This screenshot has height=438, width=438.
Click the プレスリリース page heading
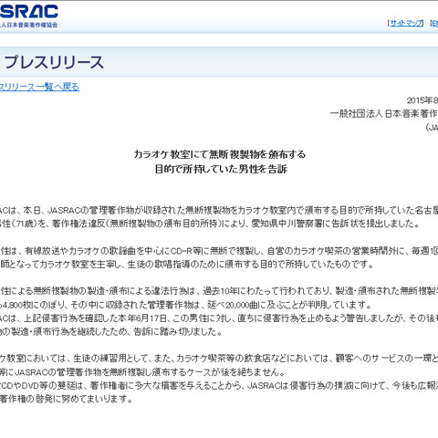click(54, 62)
